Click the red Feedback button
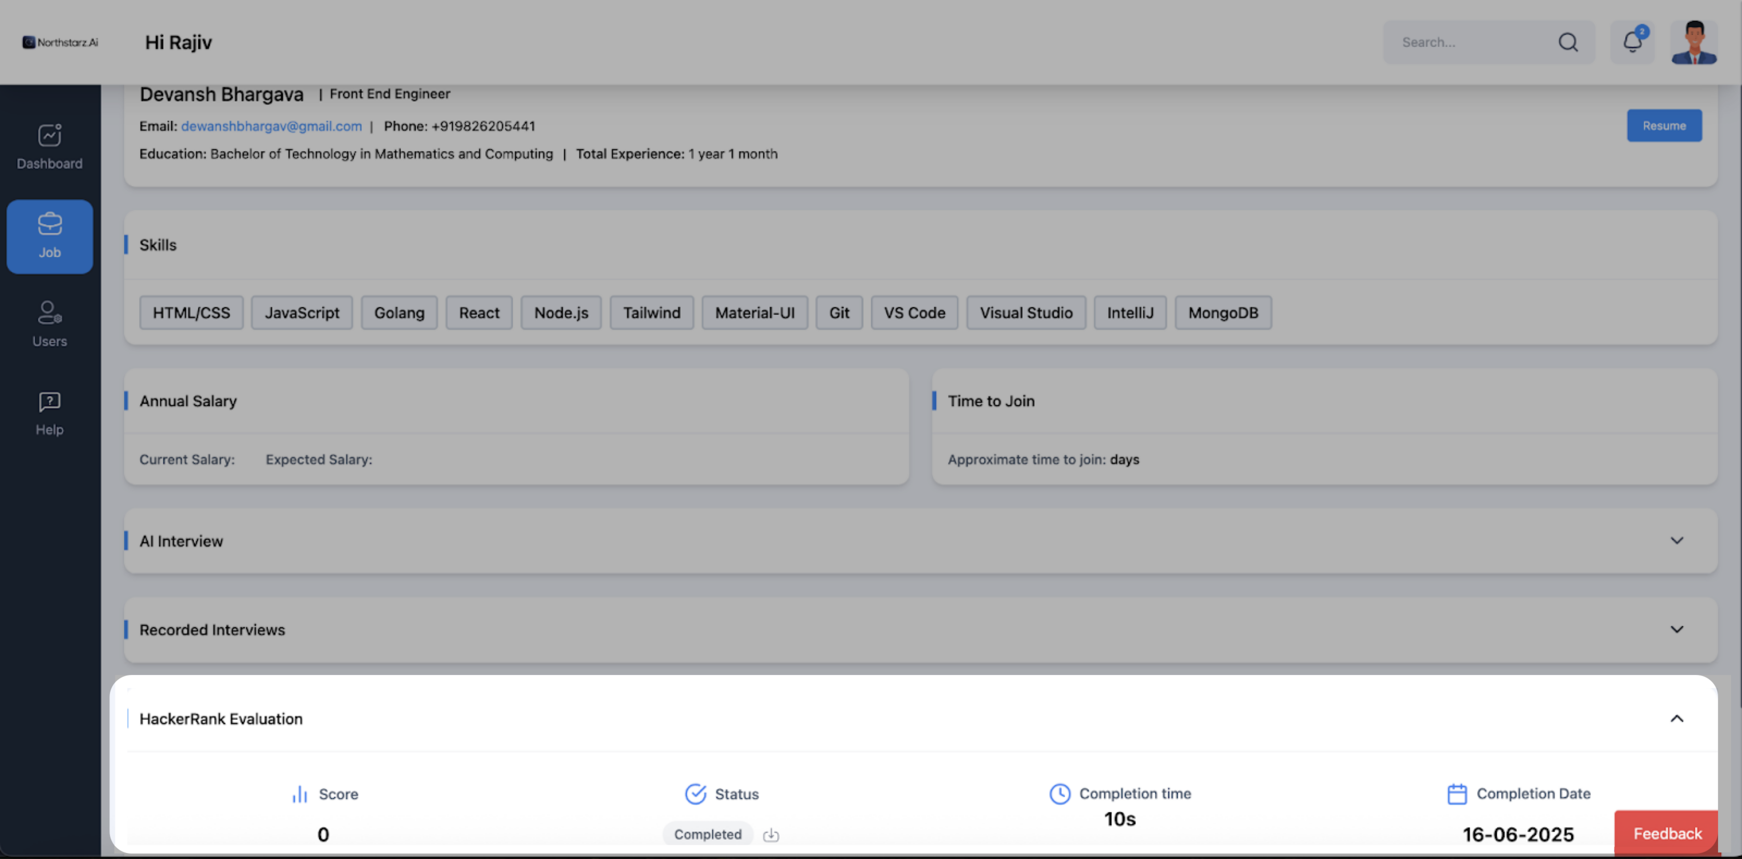1742x859 pixels. pos(1667,833)
